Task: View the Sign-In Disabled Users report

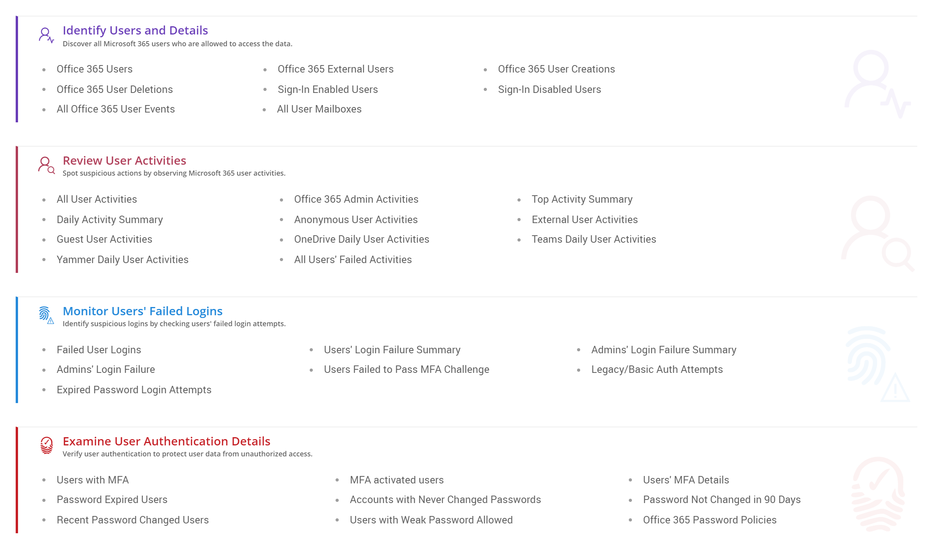Action: click(x=549, y=89)
